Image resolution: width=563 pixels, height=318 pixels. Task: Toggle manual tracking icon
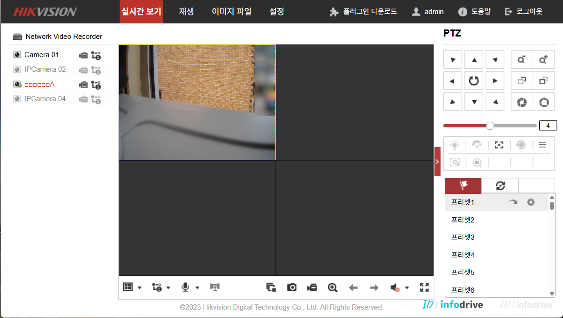[x=455, y=162]
